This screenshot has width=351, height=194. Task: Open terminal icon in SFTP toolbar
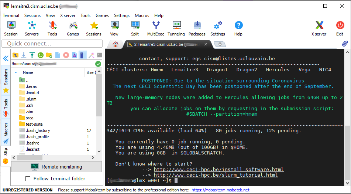coord(100,55)
